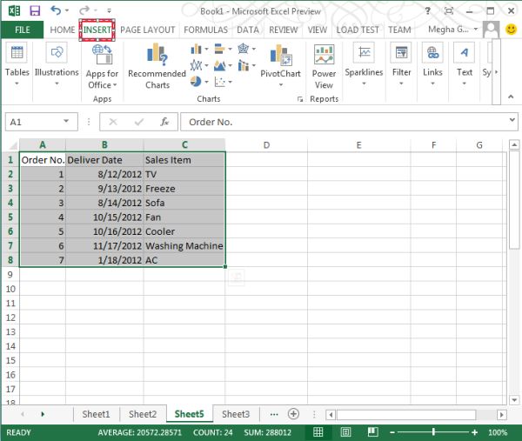Screen dimensions: 522x441
Task: Click the Redo arrow icon
Action: pyautogui.click(x=84, y=10)
